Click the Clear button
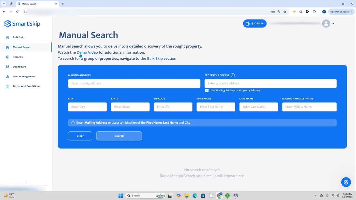 click(x=80, y=136)
